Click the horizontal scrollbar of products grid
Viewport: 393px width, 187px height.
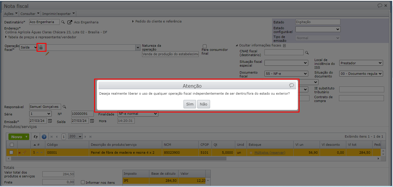119,158
